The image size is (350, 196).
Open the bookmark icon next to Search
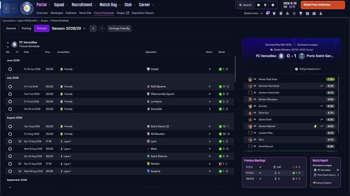tap(258, 5)
